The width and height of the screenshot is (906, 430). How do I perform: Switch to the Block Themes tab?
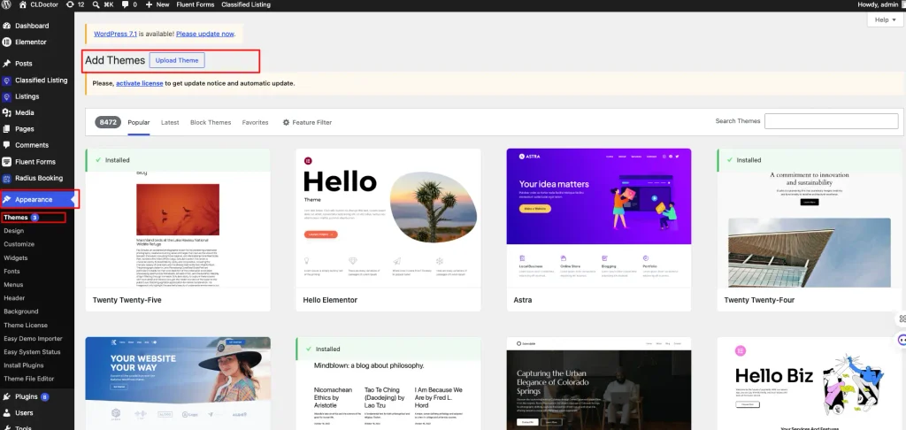coord(211,122)
